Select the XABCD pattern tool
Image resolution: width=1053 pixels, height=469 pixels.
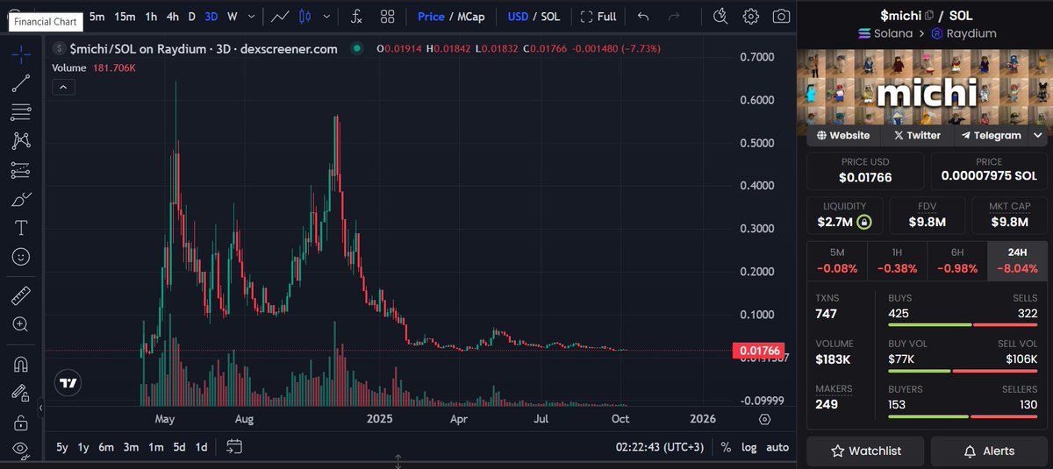21,140
